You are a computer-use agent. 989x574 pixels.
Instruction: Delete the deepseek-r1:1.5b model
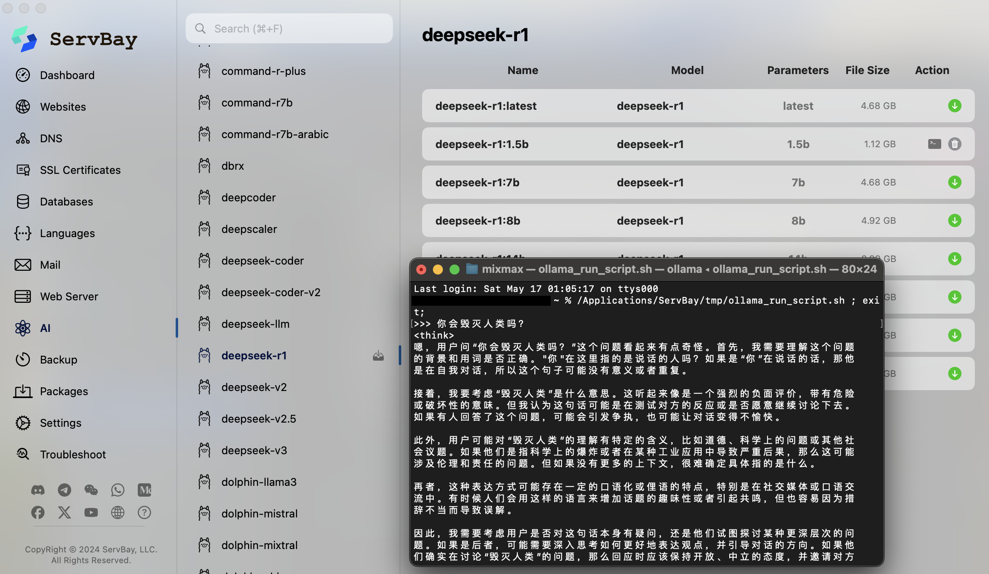click(x=954, y=144)
